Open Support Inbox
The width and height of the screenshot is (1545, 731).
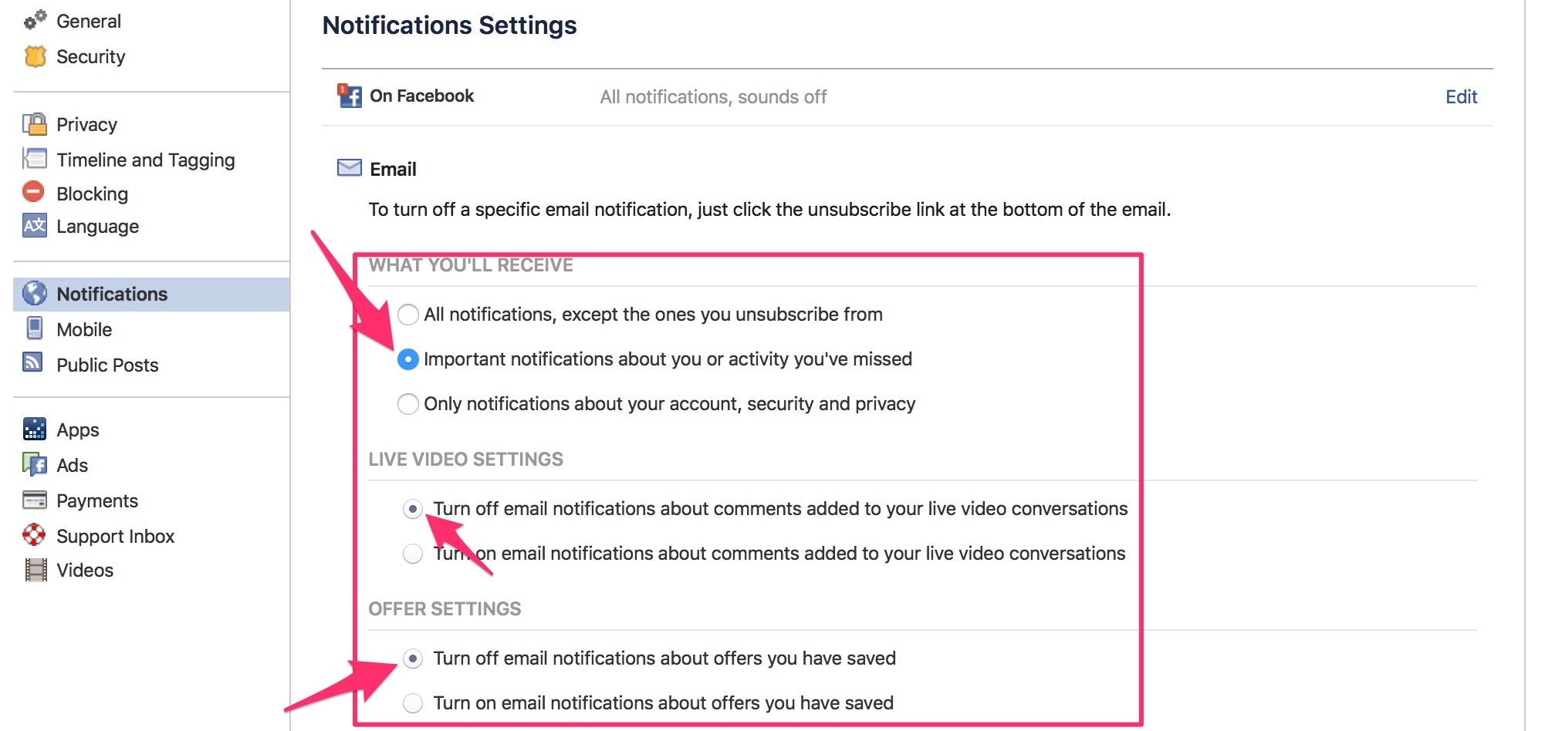[115, 536]
